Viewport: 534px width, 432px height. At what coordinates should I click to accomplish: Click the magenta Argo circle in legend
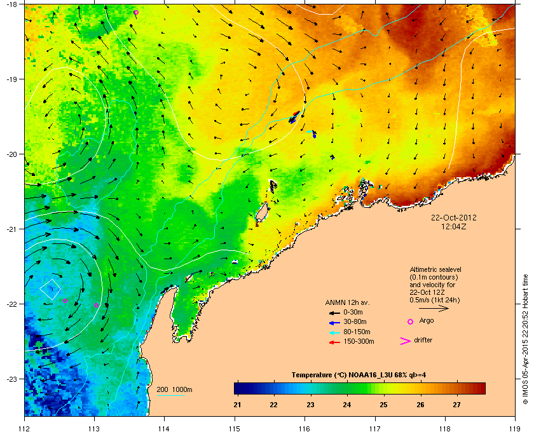click(x=411, y=321)
